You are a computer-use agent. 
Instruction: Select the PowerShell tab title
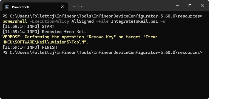(x=20, y=7)
